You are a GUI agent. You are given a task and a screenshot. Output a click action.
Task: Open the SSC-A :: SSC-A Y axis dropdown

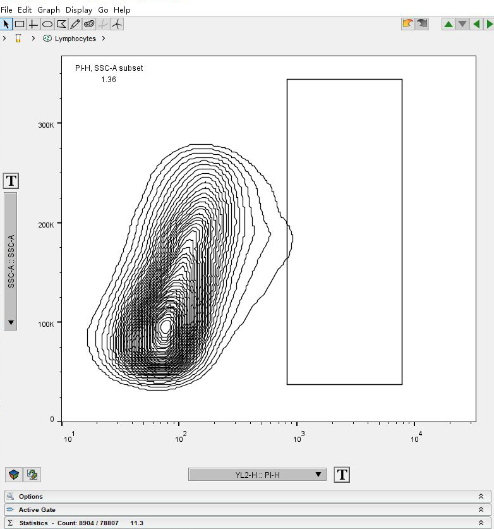(x=11, y=262)
